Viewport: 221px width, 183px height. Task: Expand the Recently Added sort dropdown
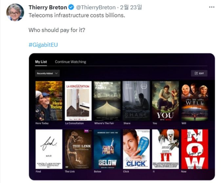pyautogui.click(x=47, y=73)
